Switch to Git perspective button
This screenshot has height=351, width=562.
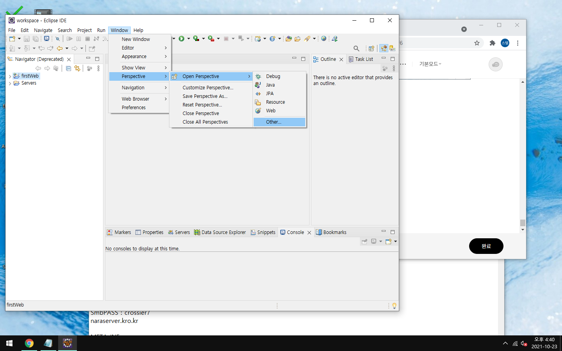click(x=392, y=48)
